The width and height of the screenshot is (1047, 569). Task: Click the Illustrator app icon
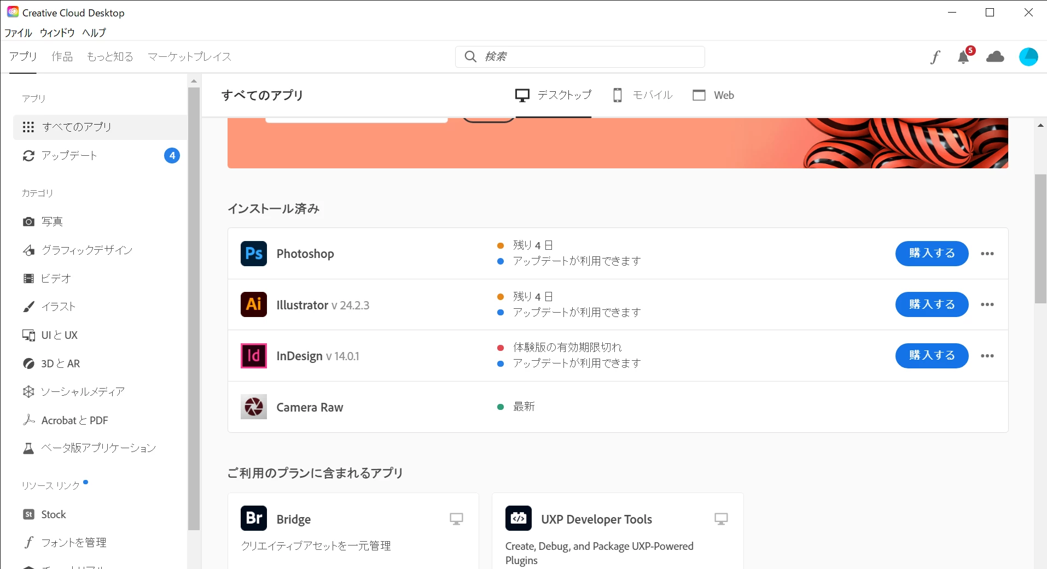(x=254, y=304)
